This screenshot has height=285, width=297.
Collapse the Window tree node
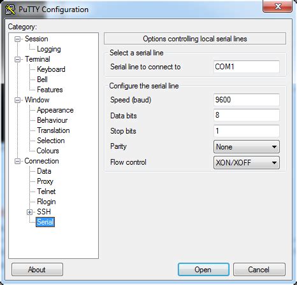pyautogui.click(x=17, y=100)
